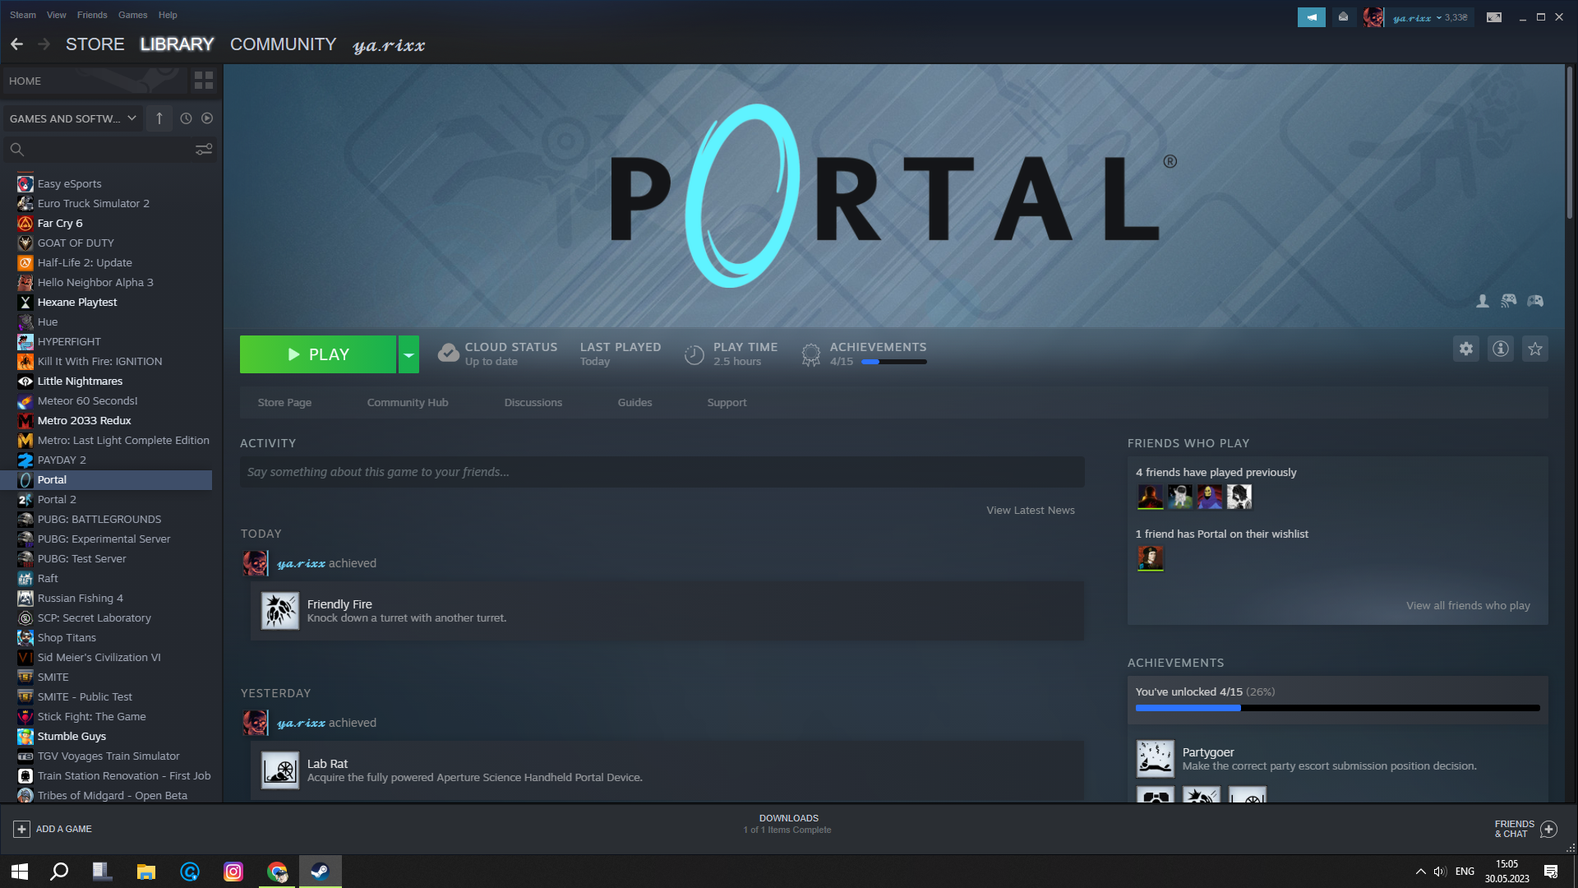The height and width of the screenshot is (888, 1578).
Task: Open Windows search from the taskbar
Action: click(x=59, y=872)
